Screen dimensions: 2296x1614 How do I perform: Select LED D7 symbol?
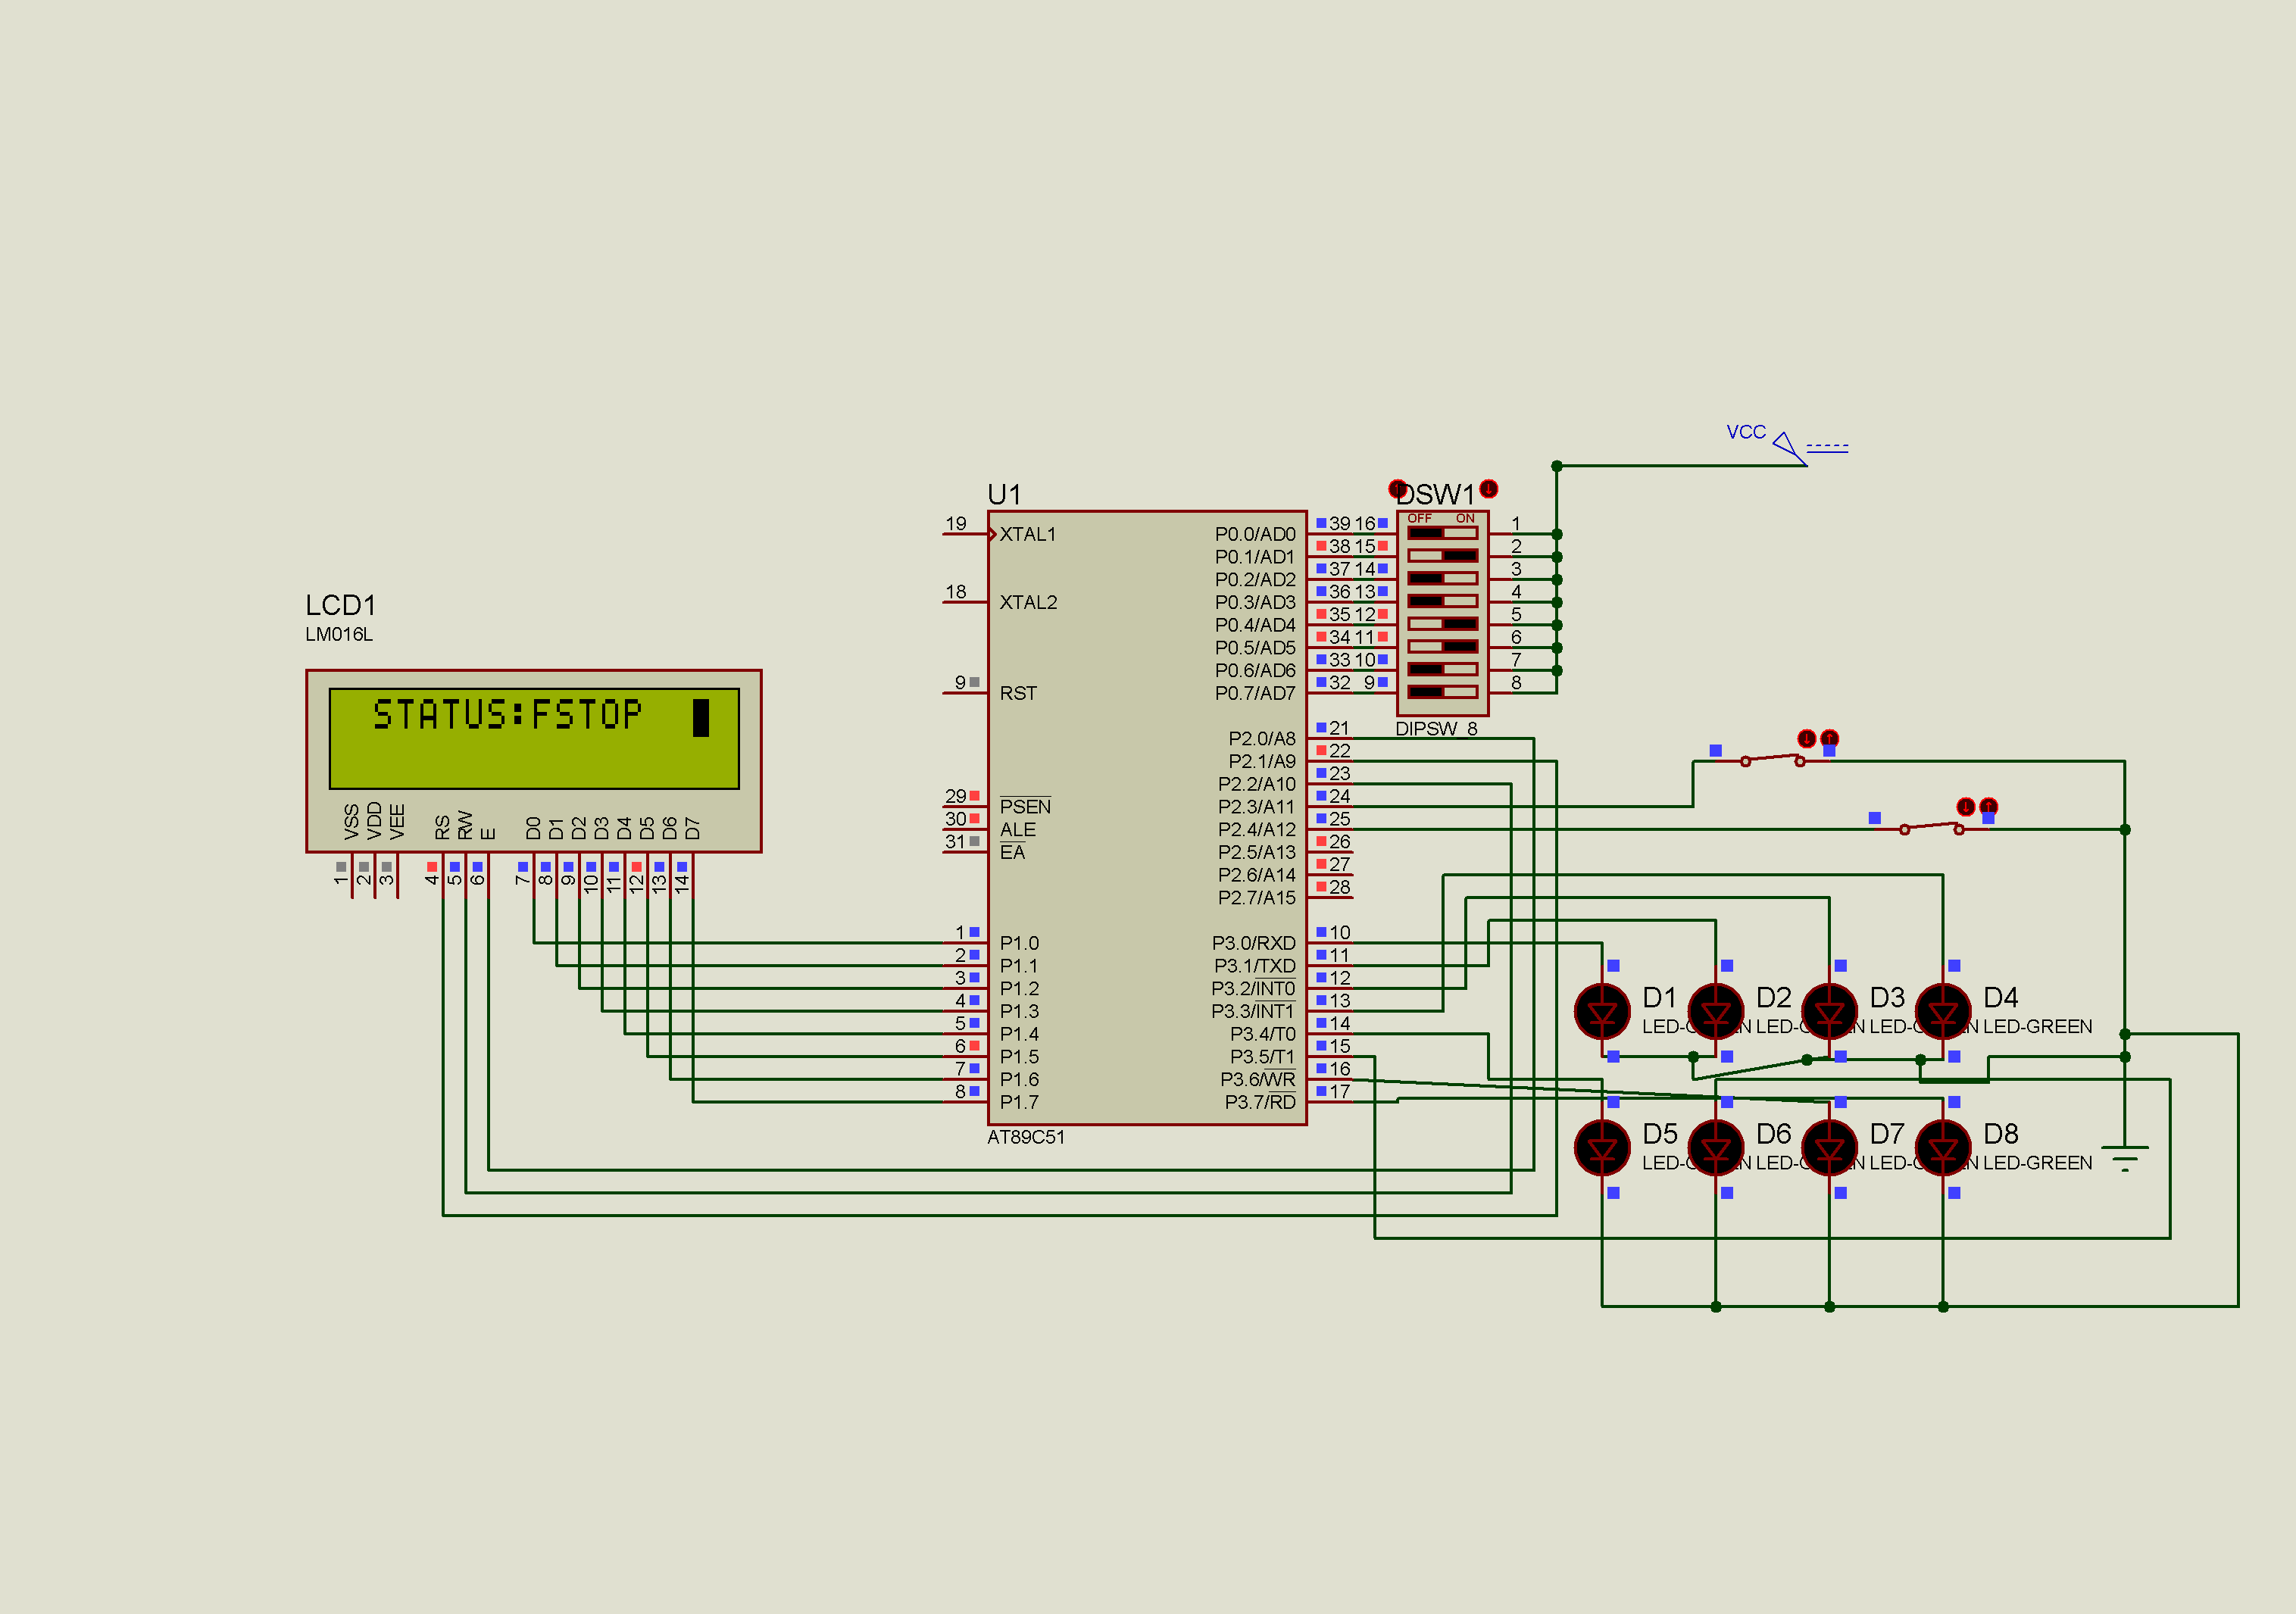click(1829, 1148)
